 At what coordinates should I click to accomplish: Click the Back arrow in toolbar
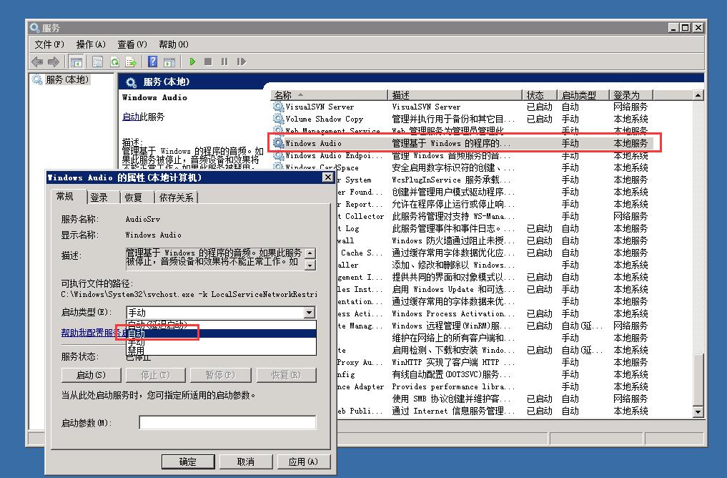37,62
